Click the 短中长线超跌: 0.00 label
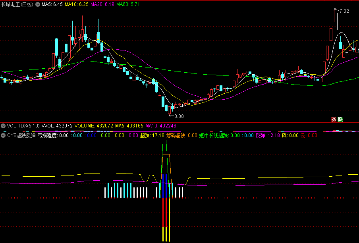 pos(220,135)
